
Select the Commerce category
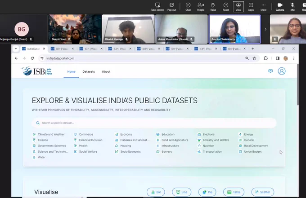click(x=84, y=134)
